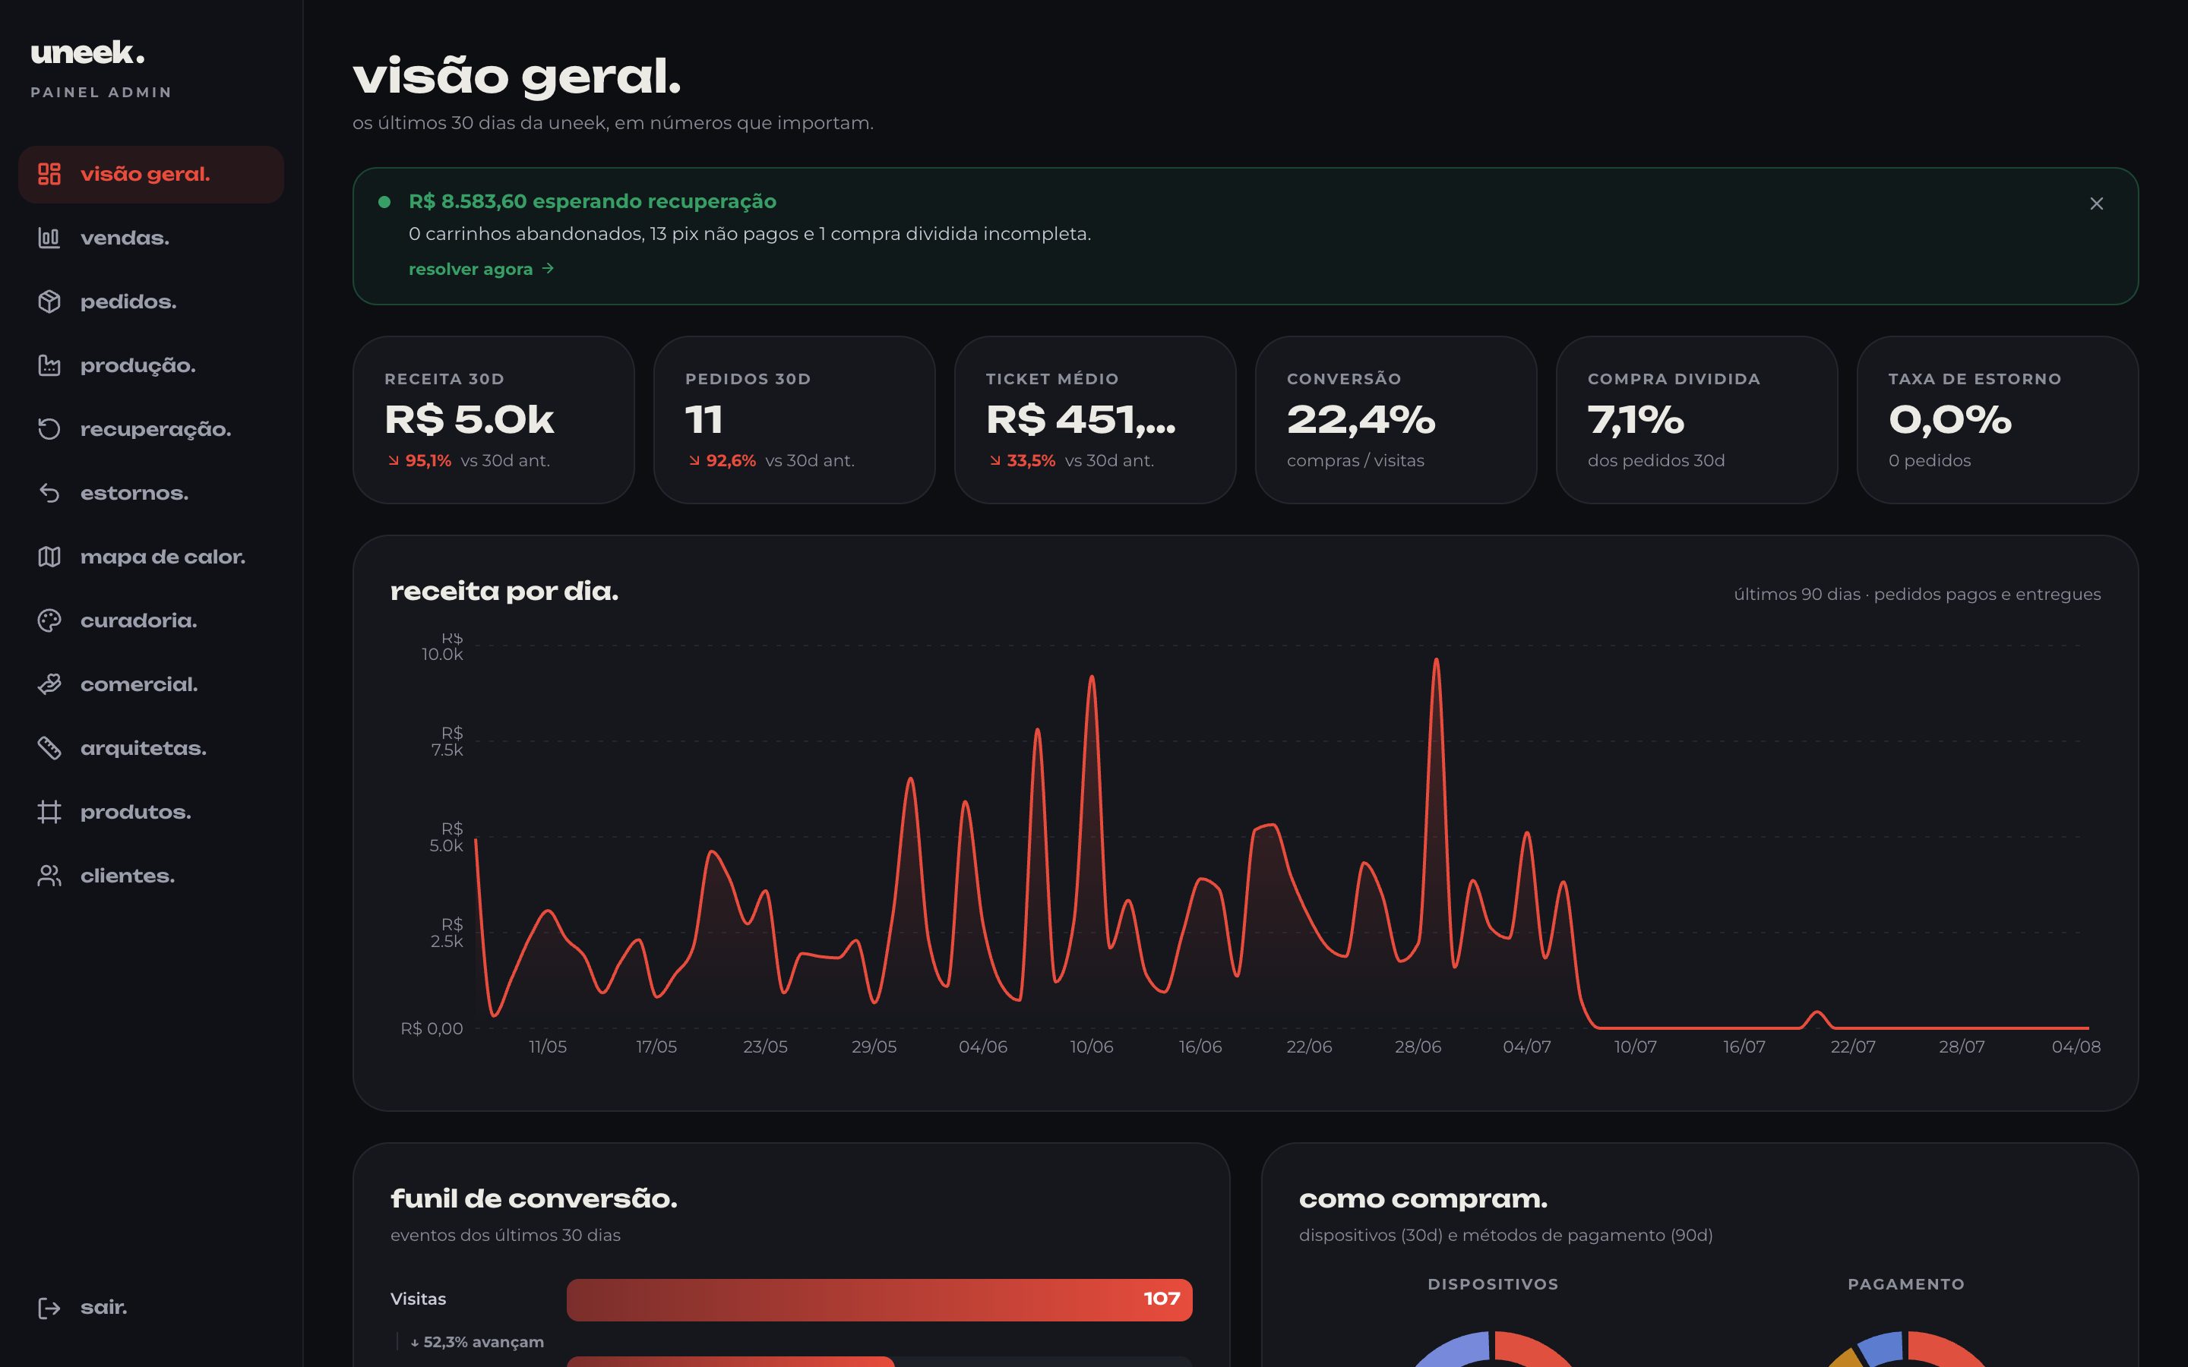Click the Visitas funnel bar showing 107
This screenshot has height=1367, width=2188.
pos(879,1299)
